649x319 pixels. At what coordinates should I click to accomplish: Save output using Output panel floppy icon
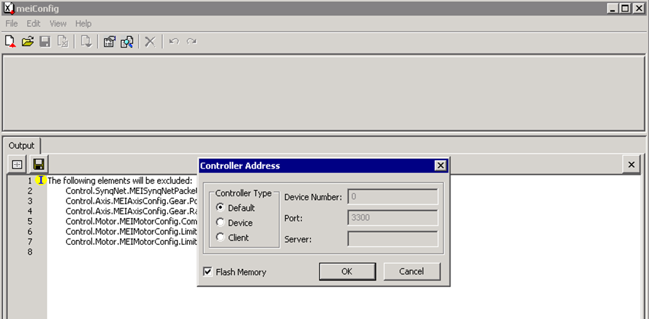[x=39, y=165]
